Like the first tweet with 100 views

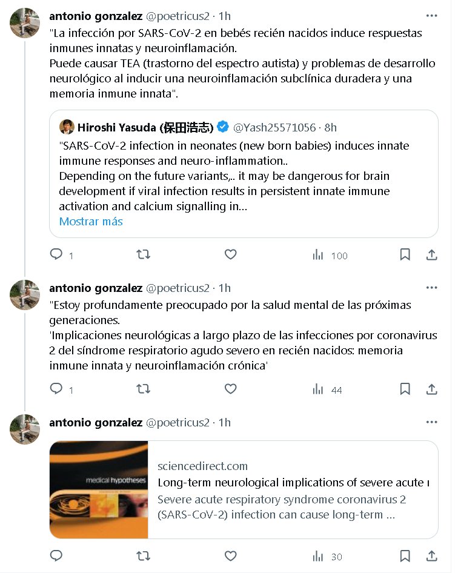pyautogui.click(x=231, y=255)
